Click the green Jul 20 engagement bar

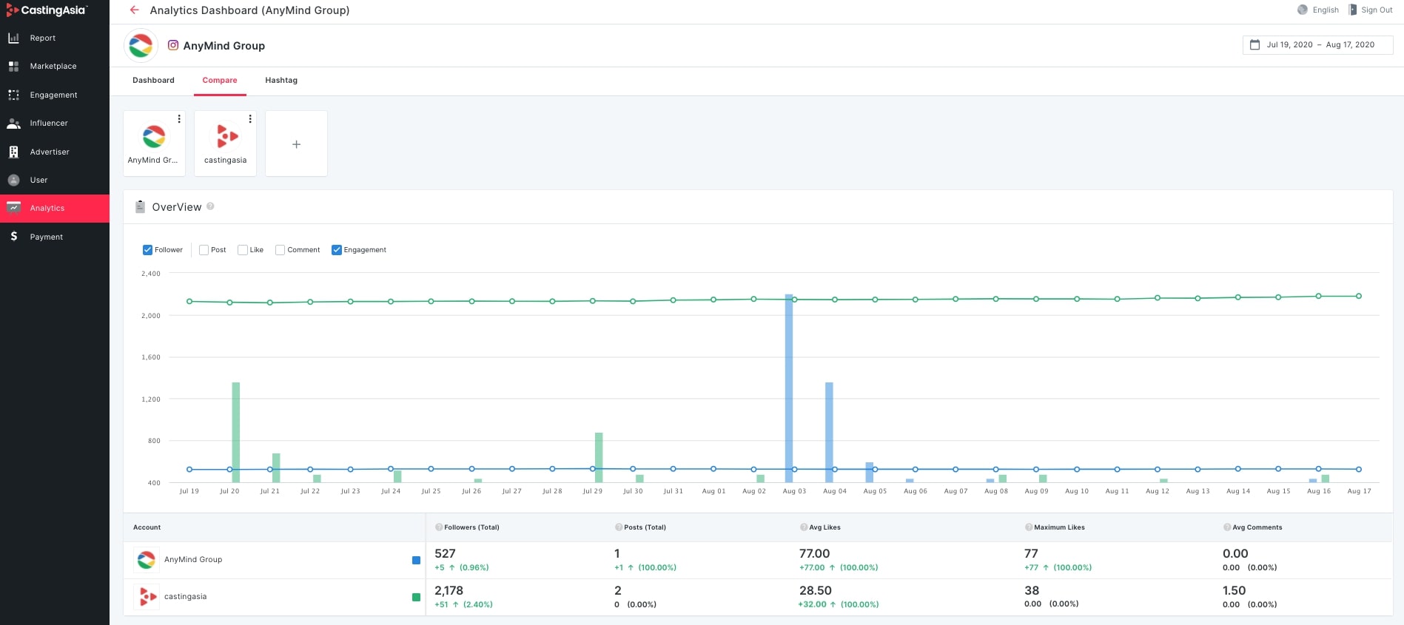coord(236,433)
